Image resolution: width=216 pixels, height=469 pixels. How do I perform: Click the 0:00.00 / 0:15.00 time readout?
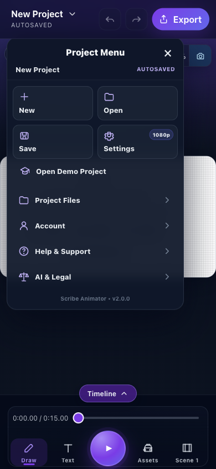pos(40,418)
